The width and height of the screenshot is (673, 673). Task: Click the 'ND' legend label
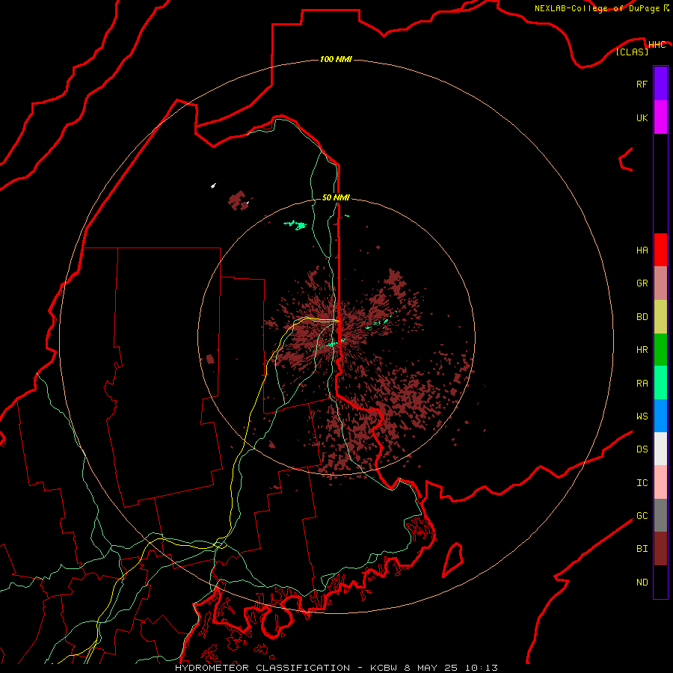pos(642,583)
